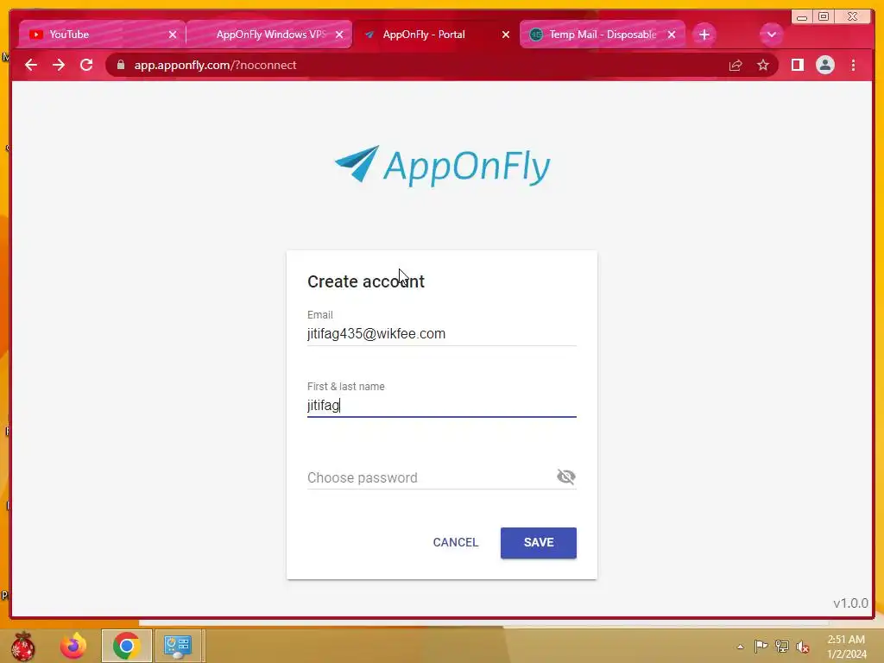Open the control panel taskbar icon
884x663 pixels.
pyautogui.click(x=178, y=646)
